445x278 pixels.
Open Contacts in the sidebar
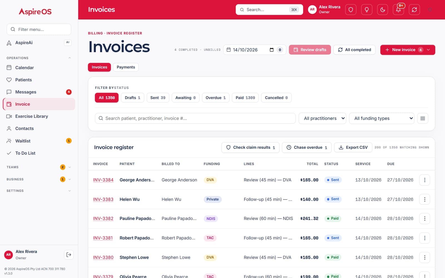point(39,128)
